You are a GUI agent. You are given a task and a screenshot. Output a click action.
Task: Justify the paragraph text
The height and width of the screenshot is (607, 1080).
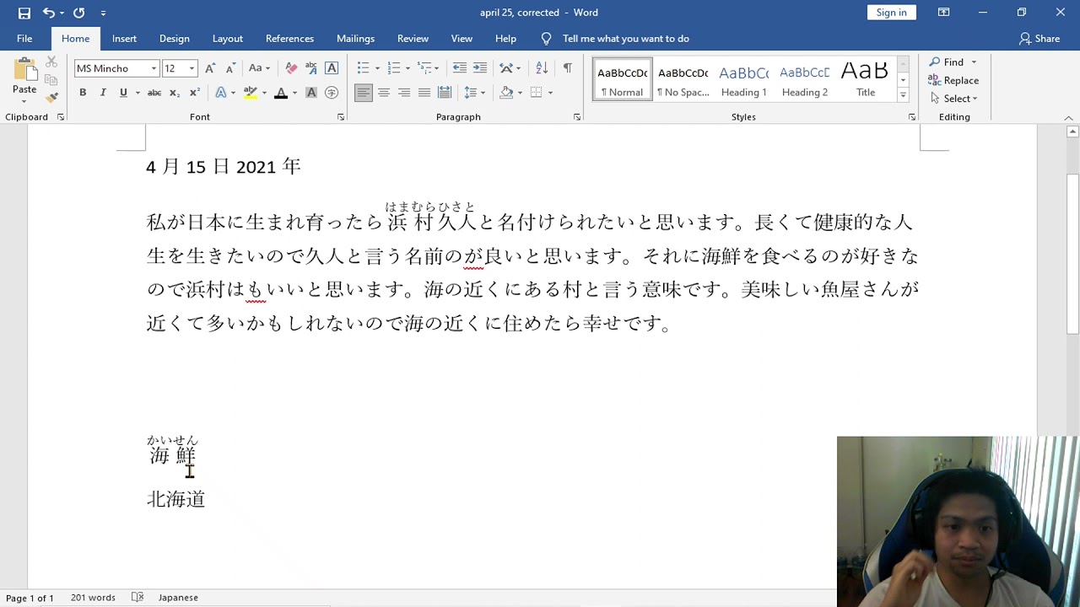point(424,93)
